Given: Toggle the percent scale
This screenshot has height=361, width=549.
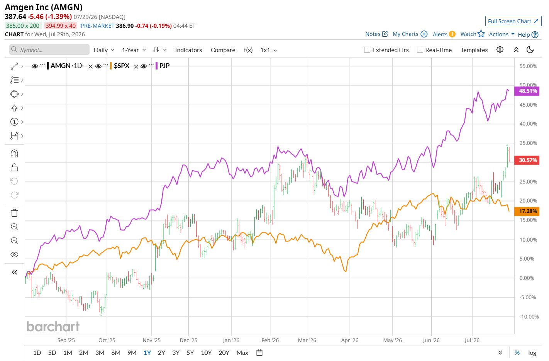Looking at the screenshot, I should click(x=517, y=353).
